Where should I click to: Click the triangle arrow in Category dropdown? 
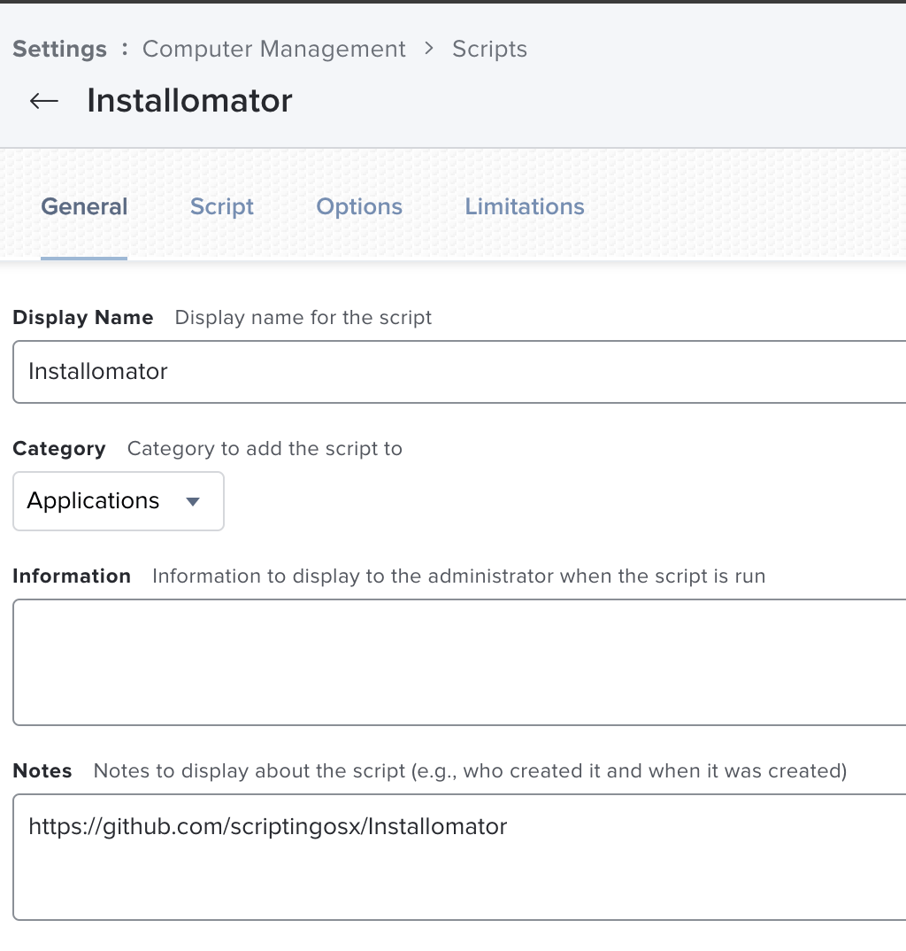tap(193, 502)
